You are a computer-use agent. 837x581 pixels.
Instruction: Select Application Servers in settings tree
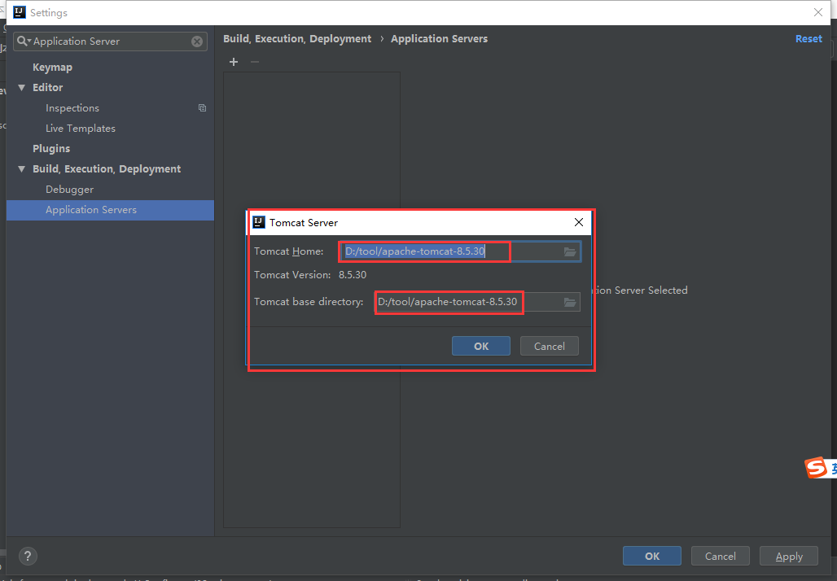(x=110, y=210)
